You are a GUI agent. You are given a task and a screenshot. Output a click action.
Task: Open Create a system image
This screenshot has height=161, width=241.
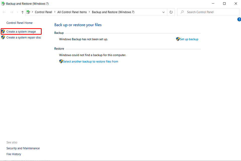pos(21,32)
